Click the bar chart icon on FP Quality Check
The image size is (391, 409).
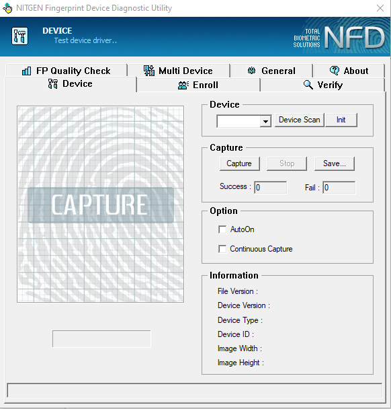coord(27,71)
